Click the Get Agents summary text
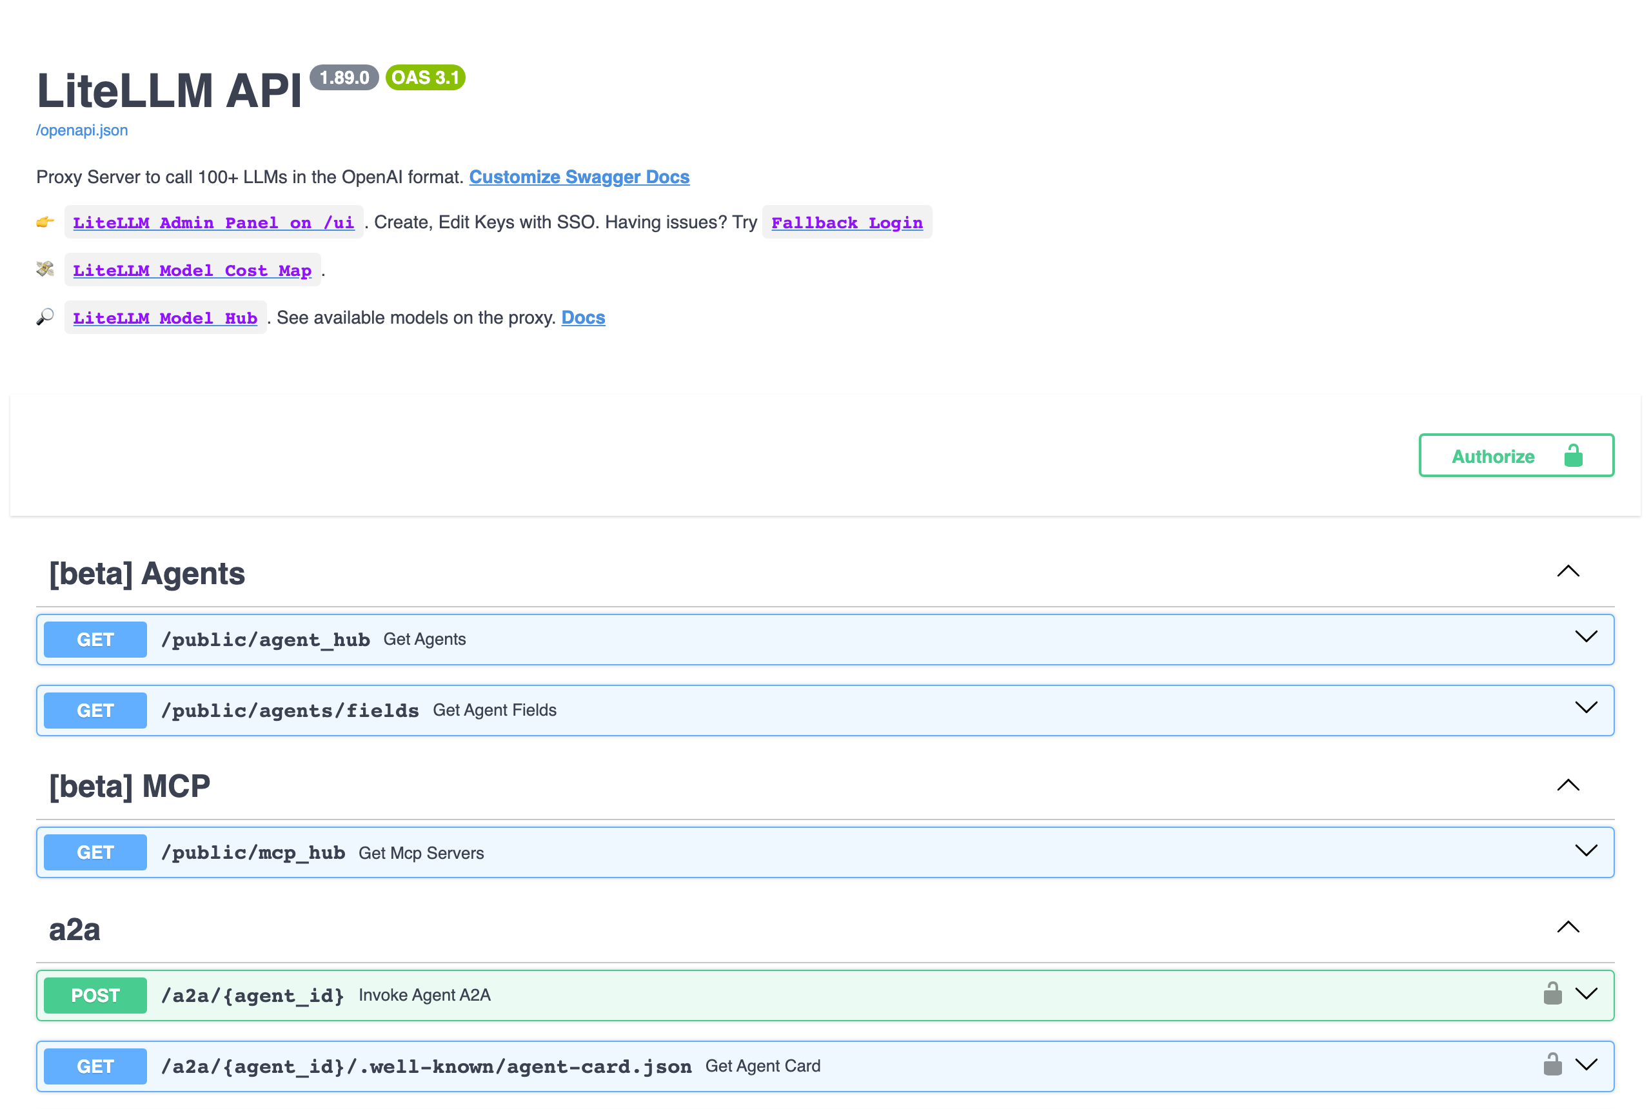This screenshot has width=1651, height=1109. pyautogui.click(x=424, y=640)
